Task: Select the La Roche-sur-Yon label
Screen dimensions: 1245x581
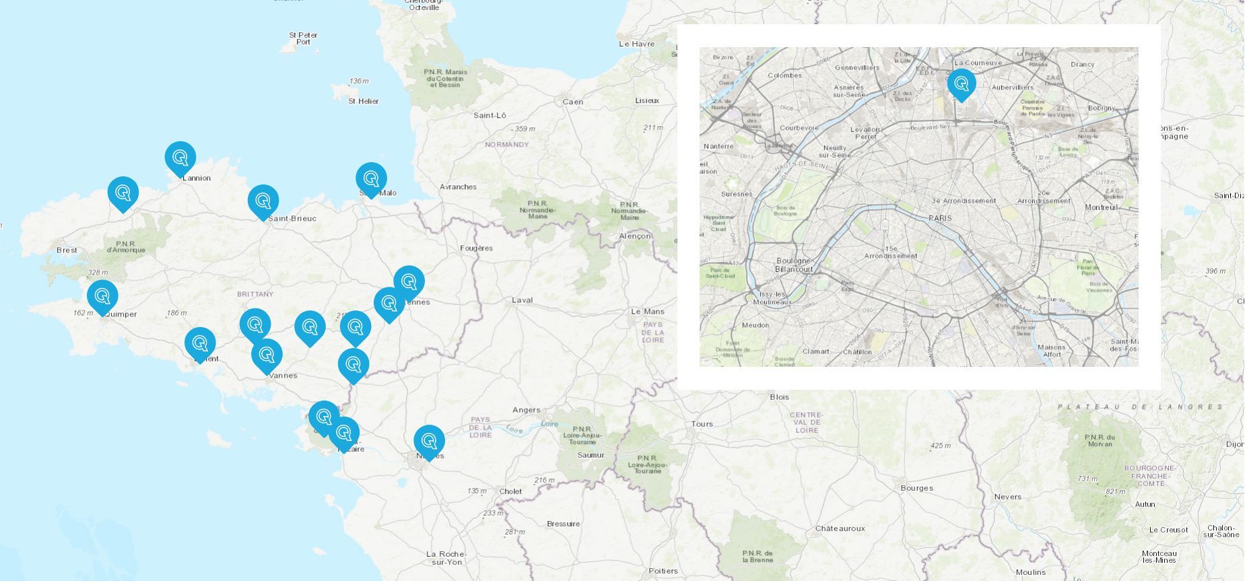Action: point(446,558)
